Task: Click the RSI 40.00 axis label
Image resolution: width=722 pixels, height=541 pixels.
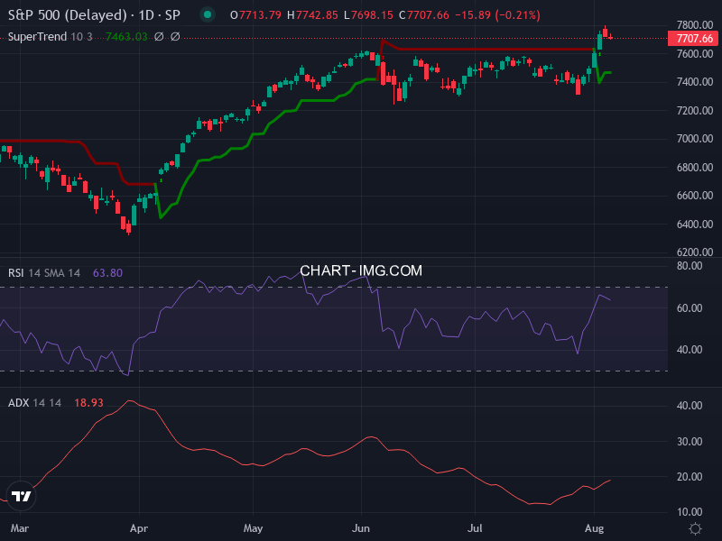Action: [x=690, y=350]
